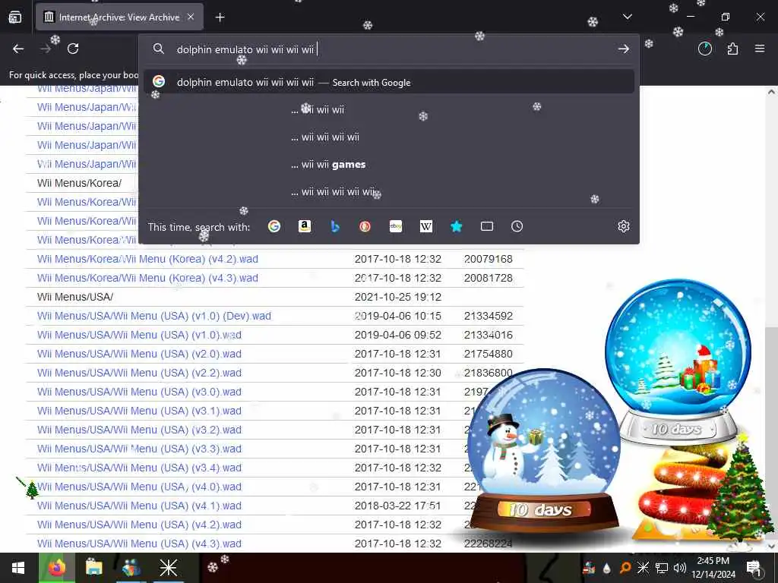Click the gifts snow globe widget
Image resolution: width=778 pixels, height=583 pixels.
[x=678, y=362]
